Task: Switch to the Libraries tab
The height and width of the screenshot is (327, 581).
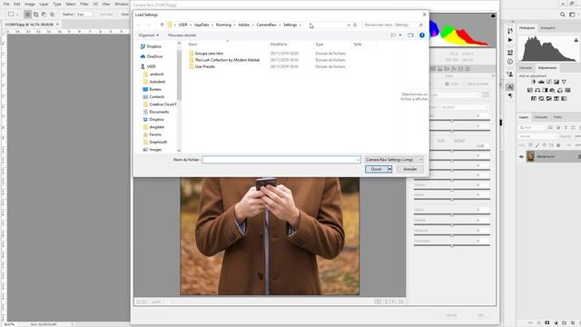Action: click(x=526, y=68)
